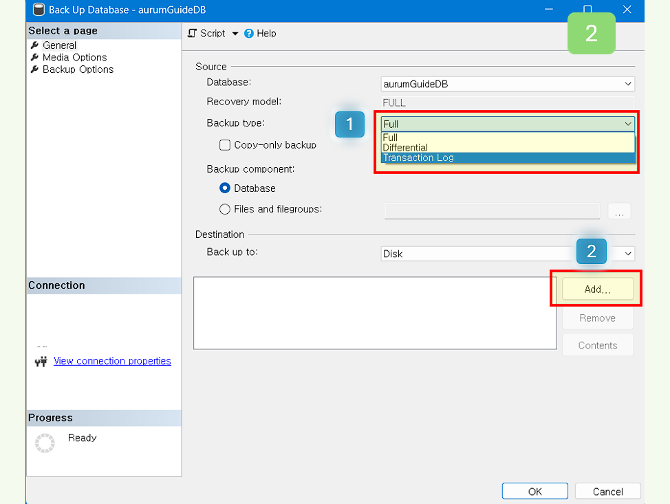Screen dimensions: 670x504
Task: Click the wrench icon beside Backup Options
Action: point(34,69)
